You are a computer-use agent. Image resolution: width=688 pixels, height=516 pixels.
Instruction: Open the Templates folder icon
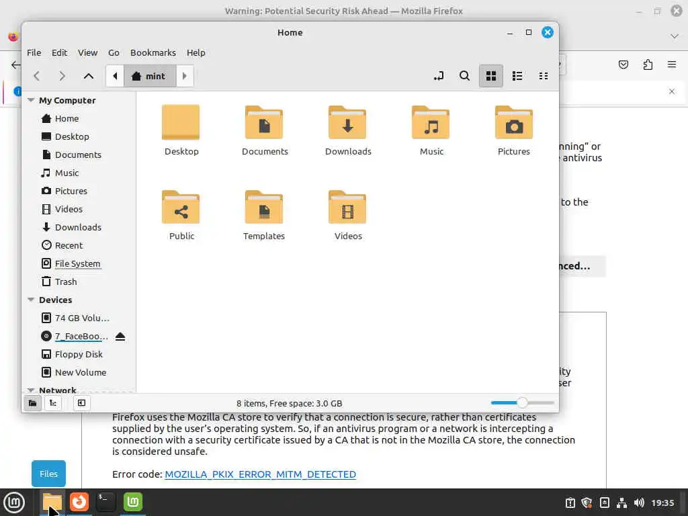click(264, 207)
